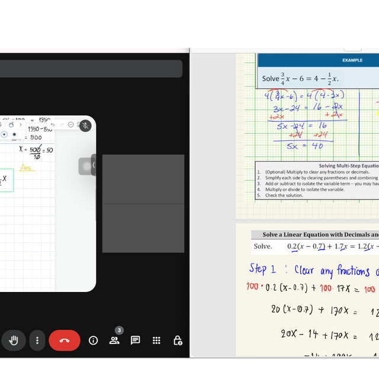Click the lower gray video tile
Viewport: 379px width, 379px height.
pyautogui.click(x=143, y=228)
